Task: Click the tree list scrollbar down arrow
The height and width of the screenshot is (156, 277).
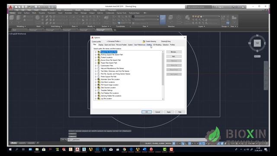Action: click(x=163, y=99)
